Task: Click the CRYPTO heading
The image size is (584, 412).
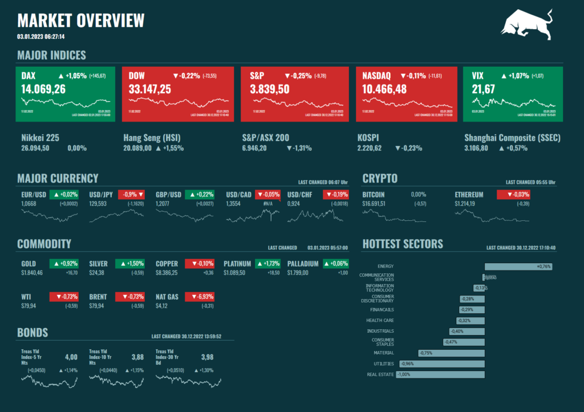Action: point(380,179)
